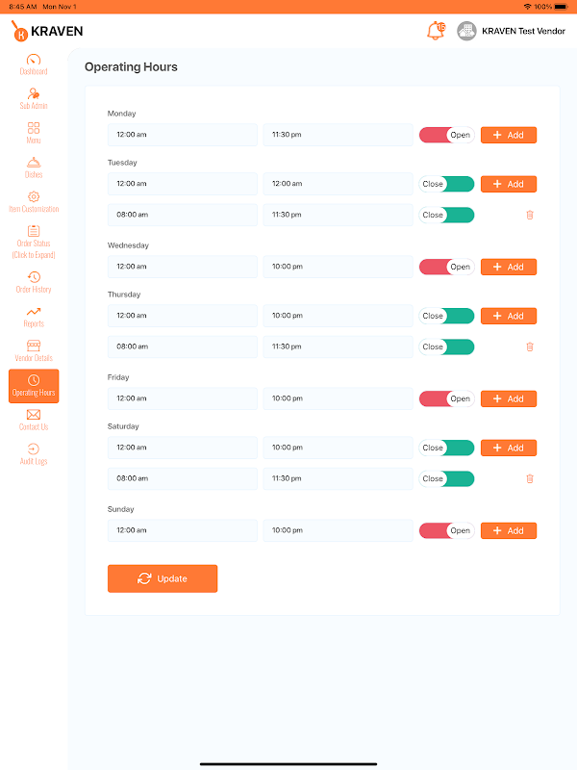
Task: Select Contact Us in the sidebar
Action: (34, 420)
